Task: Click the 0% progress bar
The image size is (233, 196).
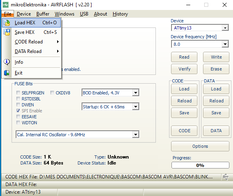Action: (200, 165)
